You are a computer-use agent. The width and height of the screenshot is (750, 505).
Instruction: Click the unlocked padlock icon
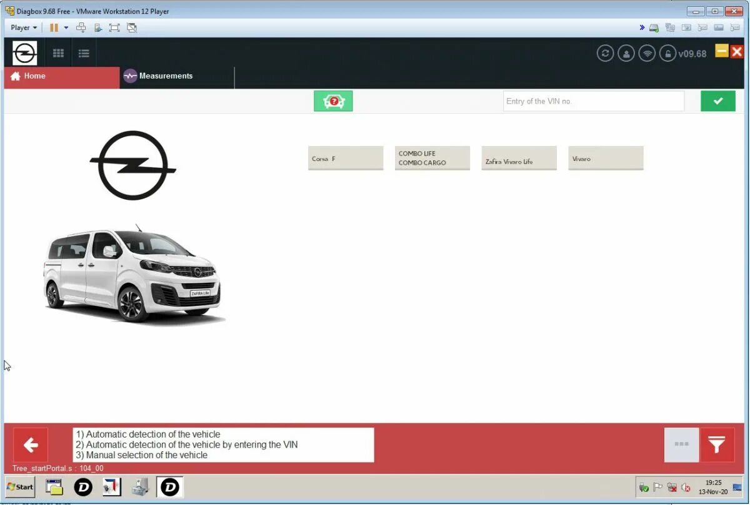(668, 54)
